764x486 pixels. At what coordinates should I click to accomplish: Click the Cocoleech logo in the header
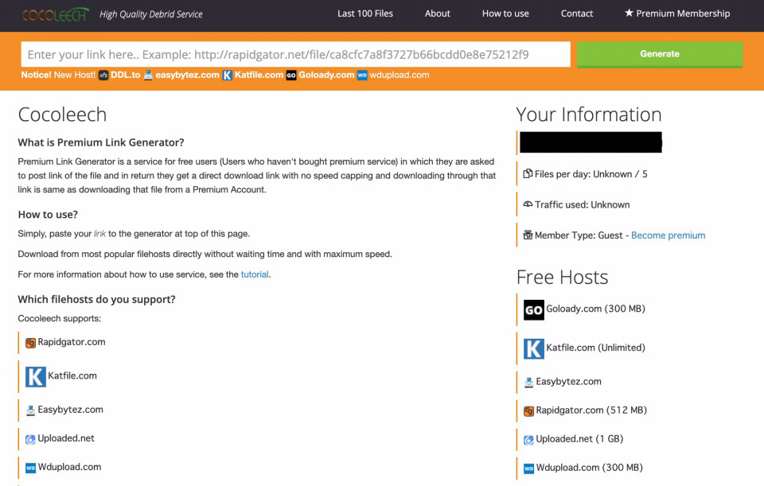coord(55,14)
